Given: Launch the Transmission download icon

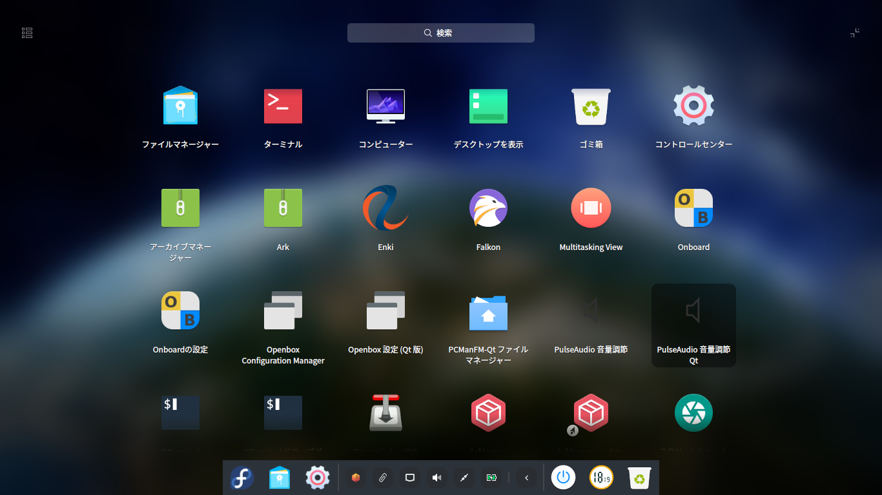Looking at the screenshot, I should point(385,412).
